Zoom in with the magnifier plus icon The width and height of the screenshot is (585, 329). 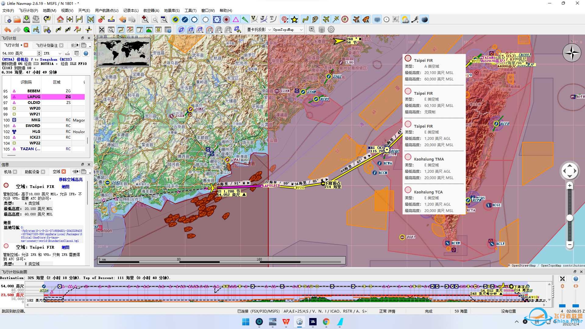pos(145,19)
